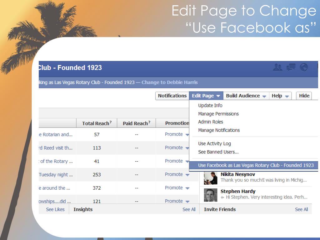Click the total reach value 121

click(97, 201)
